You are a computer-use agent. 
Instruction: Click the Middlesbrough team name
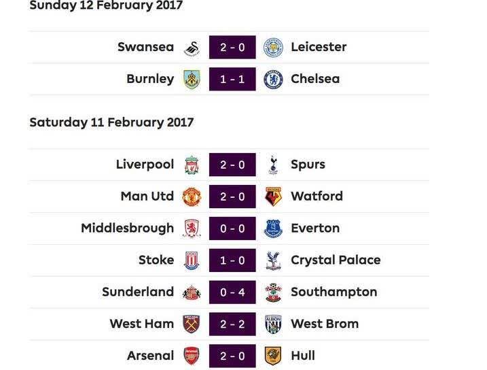[127, 229]
